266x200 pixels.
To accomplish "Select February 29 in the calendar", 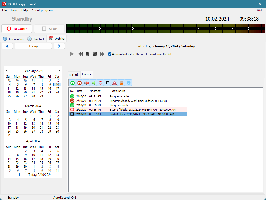I will point(41,96).
